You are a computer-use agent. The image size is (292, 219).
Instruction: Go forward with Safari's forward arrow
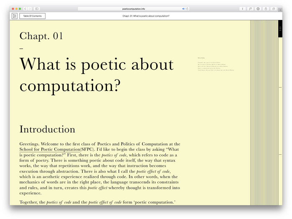pos(30,9)
